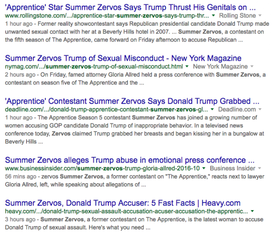The image size is (274, 235).
Task: Expand the green arrow after the businessinsider.com URL
Action: [204, 168]
